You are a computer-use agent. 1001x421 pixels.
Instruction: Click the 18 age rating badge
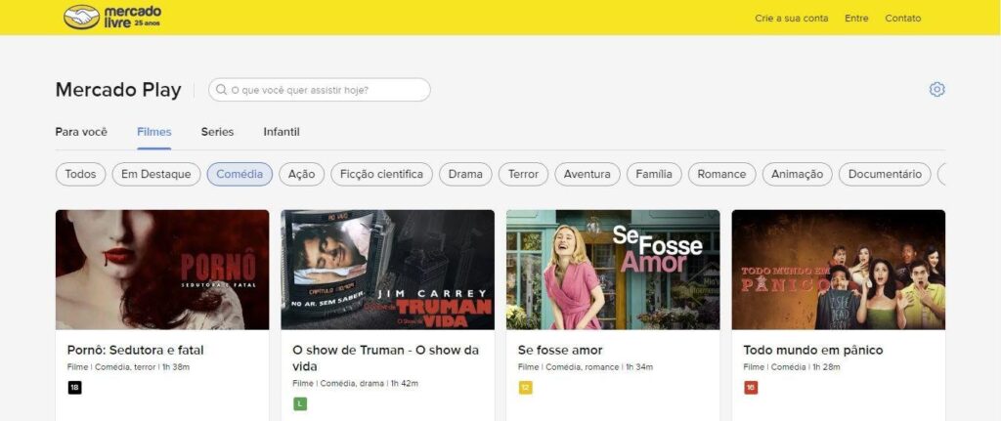[x=74, y=387]
